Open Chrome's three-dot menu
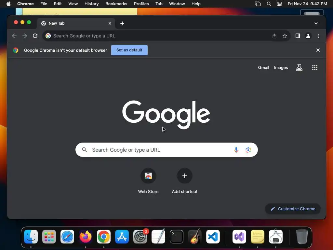The width and height of the screenshot is (333, 250). pos(319,36)
